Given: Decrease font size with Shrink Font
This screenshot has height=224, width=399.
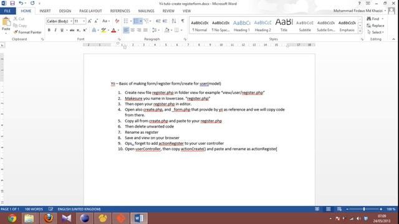Looking at the screenshot, I should pyautogui.click(x=96, y=21).
